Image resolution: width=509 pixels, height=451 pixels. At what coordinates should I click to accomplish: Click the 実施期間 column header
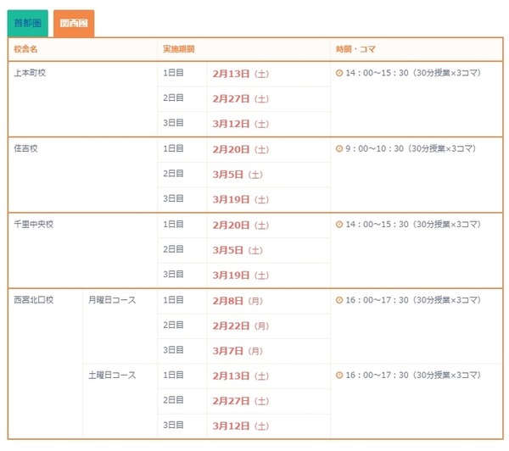tap(178, 49)
